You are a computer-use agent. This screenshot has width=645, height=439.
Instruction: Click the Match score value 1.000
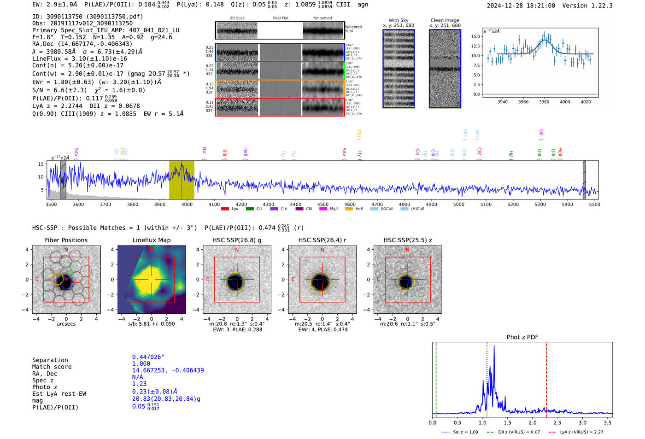pos(141,364)
